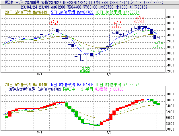
Task: Click the 4/5 66160 high label
Action: click(116, 25)
